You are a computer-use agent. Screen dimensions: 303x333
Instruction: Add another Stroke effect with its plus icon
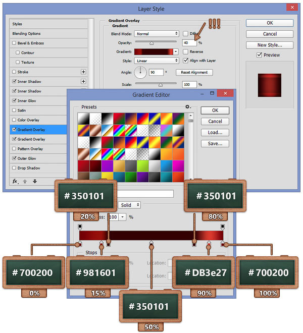pyautogui.click(x=83, y=72)
